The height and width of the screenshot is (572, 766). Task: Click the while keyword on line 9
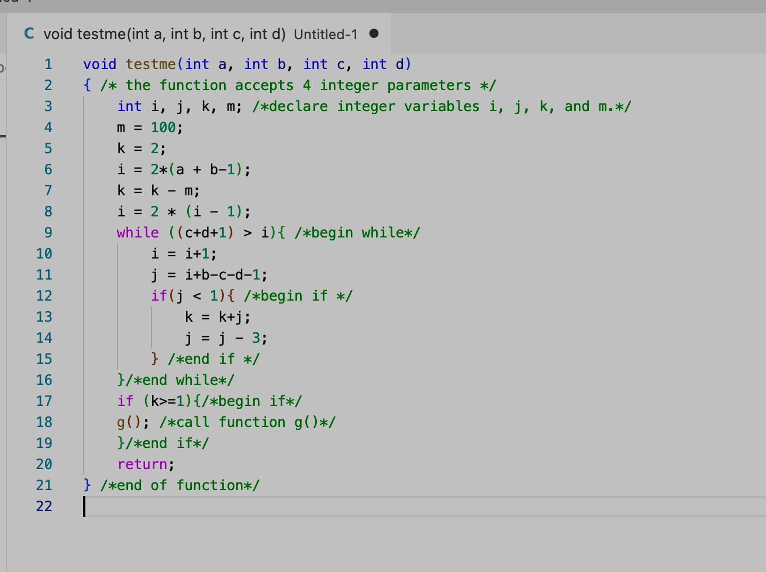click(137, 232)
